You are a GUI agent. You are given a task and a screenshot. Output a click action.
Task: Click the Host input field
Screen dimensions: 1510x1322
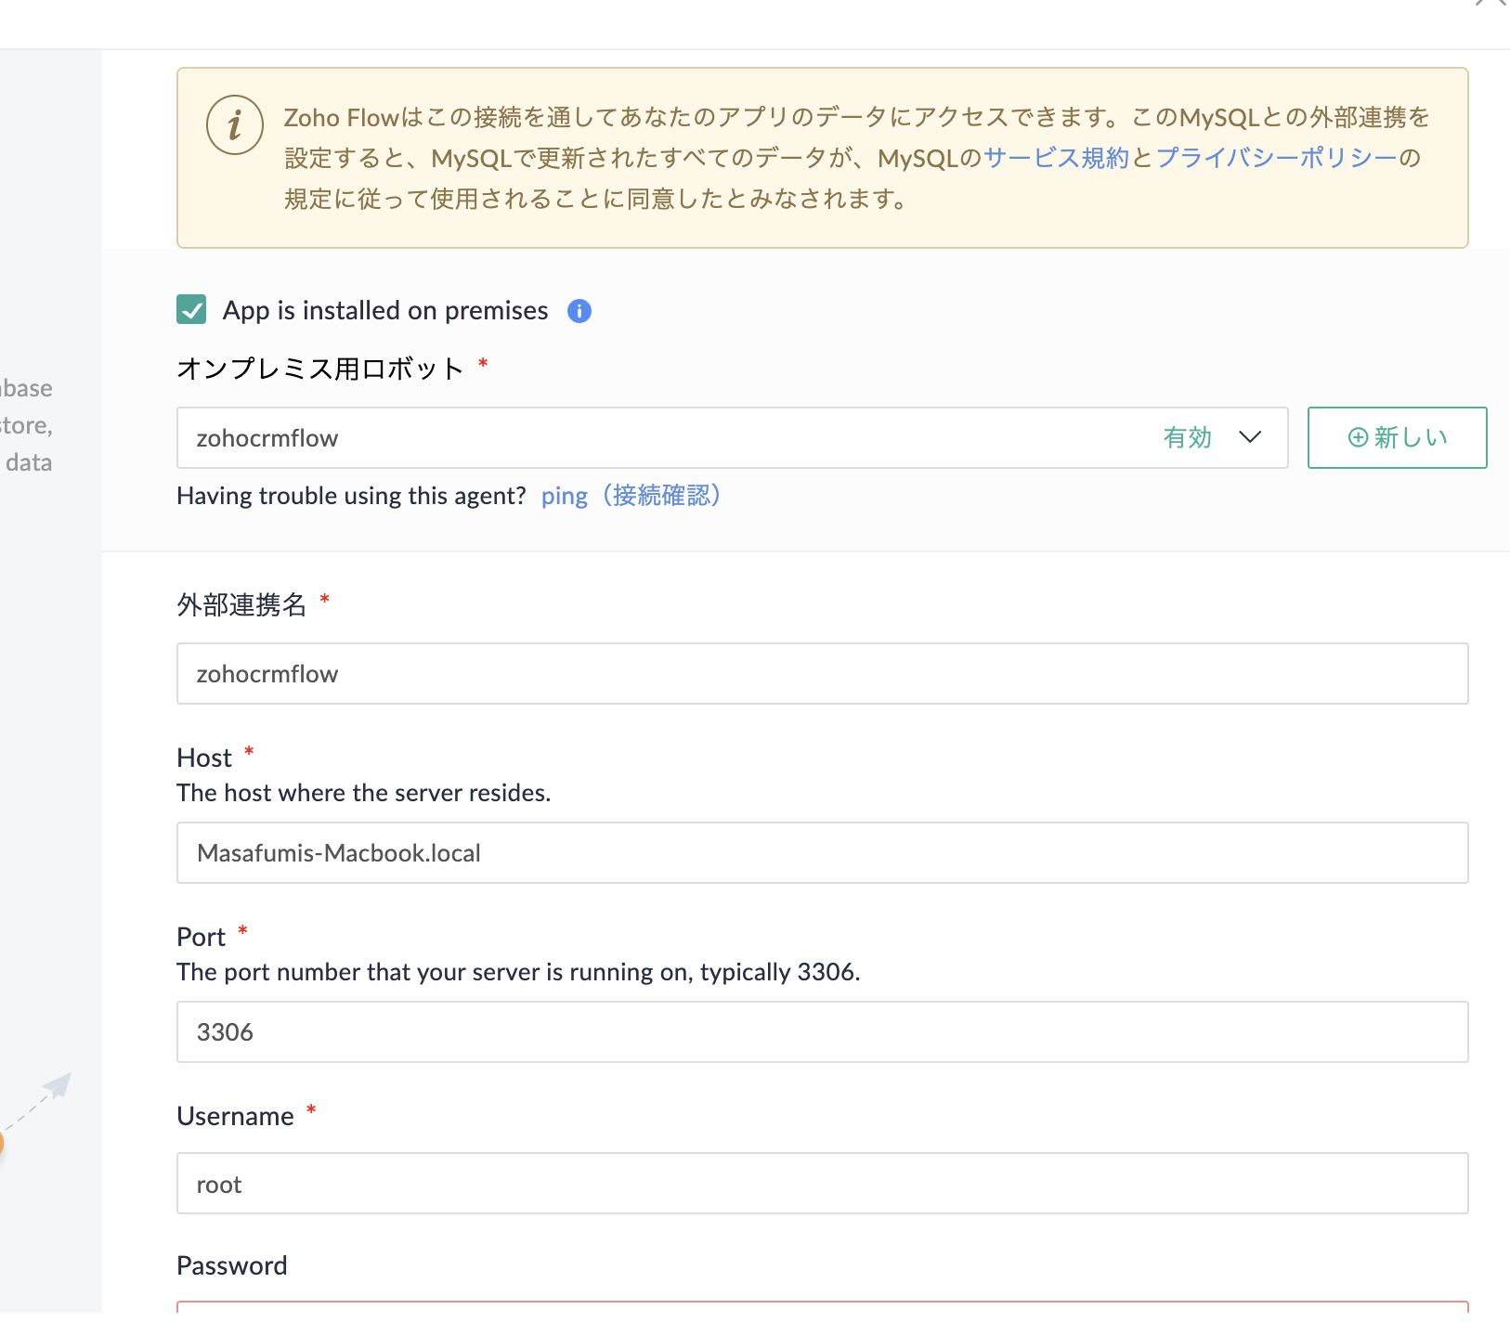coord(822,852)
